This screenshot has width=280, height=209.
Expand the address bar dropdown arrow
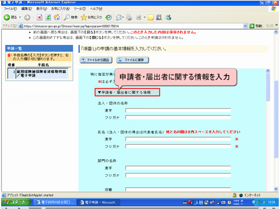coord(245,26)
